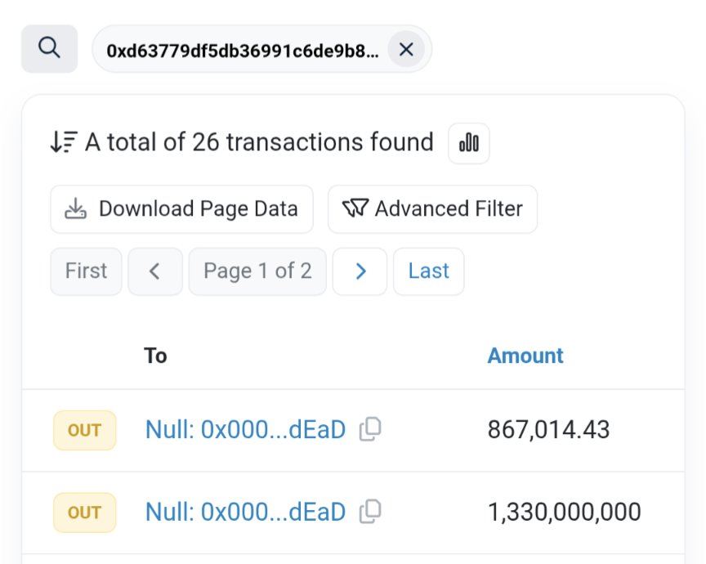Copy address in the 867,014.43 row
The height and width of the screenshot is (564, 706).
(370, 429)
